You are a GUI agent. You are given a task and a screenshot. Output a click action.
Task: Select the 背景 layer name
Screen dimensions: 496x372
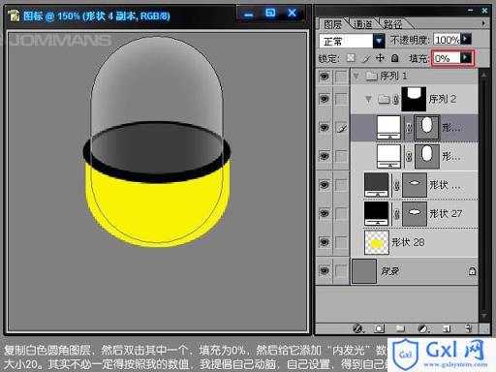[x=390, y=271]
